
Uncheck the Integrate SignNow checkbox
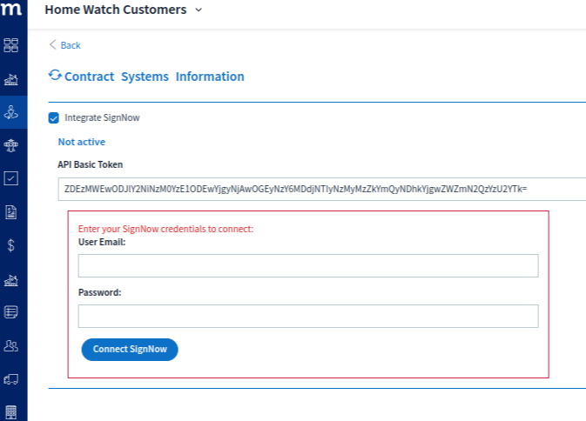coord(53,118)
